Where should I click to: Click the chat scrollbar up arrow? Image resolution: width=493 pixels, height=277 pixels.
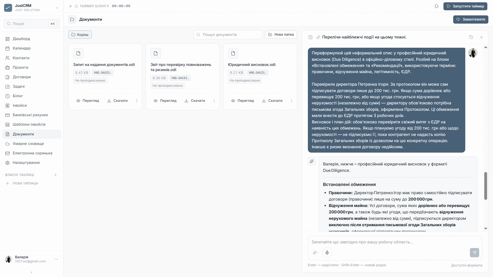[x=486, y=47]
